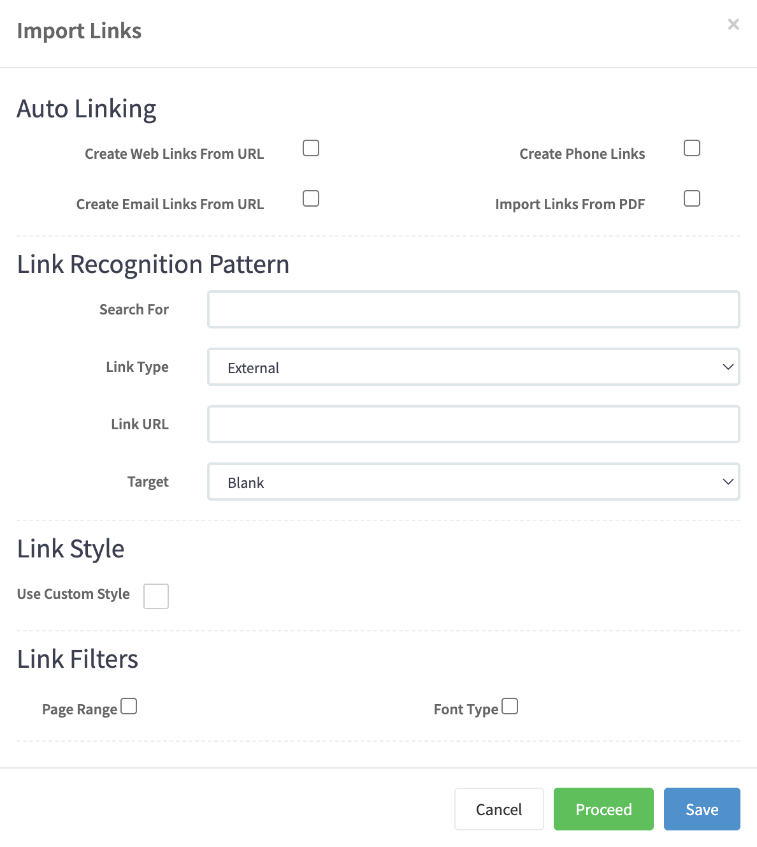This screenshot has width=757, height=847.
Task: Open the Target dropdown
Action: [473, 482]
